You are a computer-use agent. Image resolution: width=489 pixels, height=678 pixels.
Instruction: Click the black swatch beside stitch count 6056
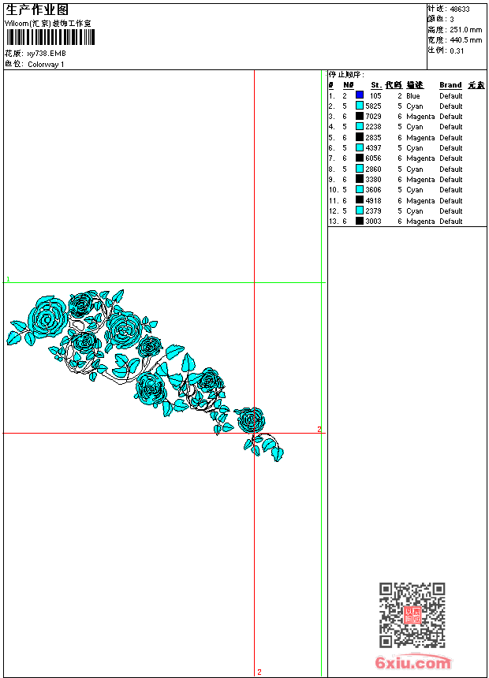tap(360, 158)
